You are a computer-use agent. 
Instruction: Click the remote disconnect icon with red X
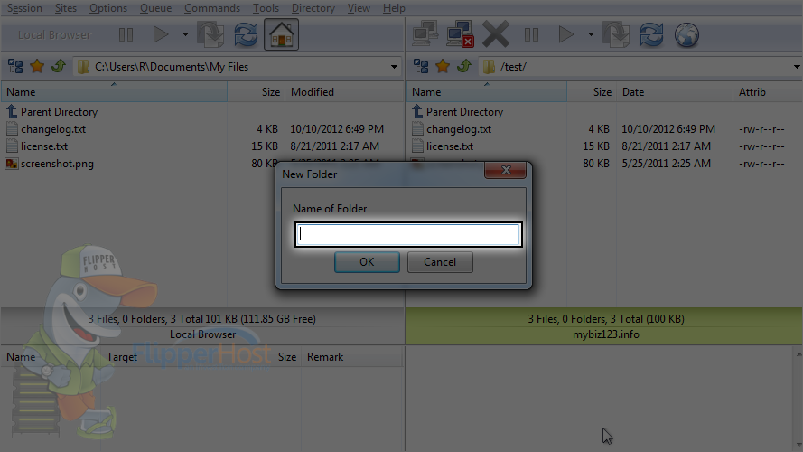pyautogui.click(x=460, y=34)
